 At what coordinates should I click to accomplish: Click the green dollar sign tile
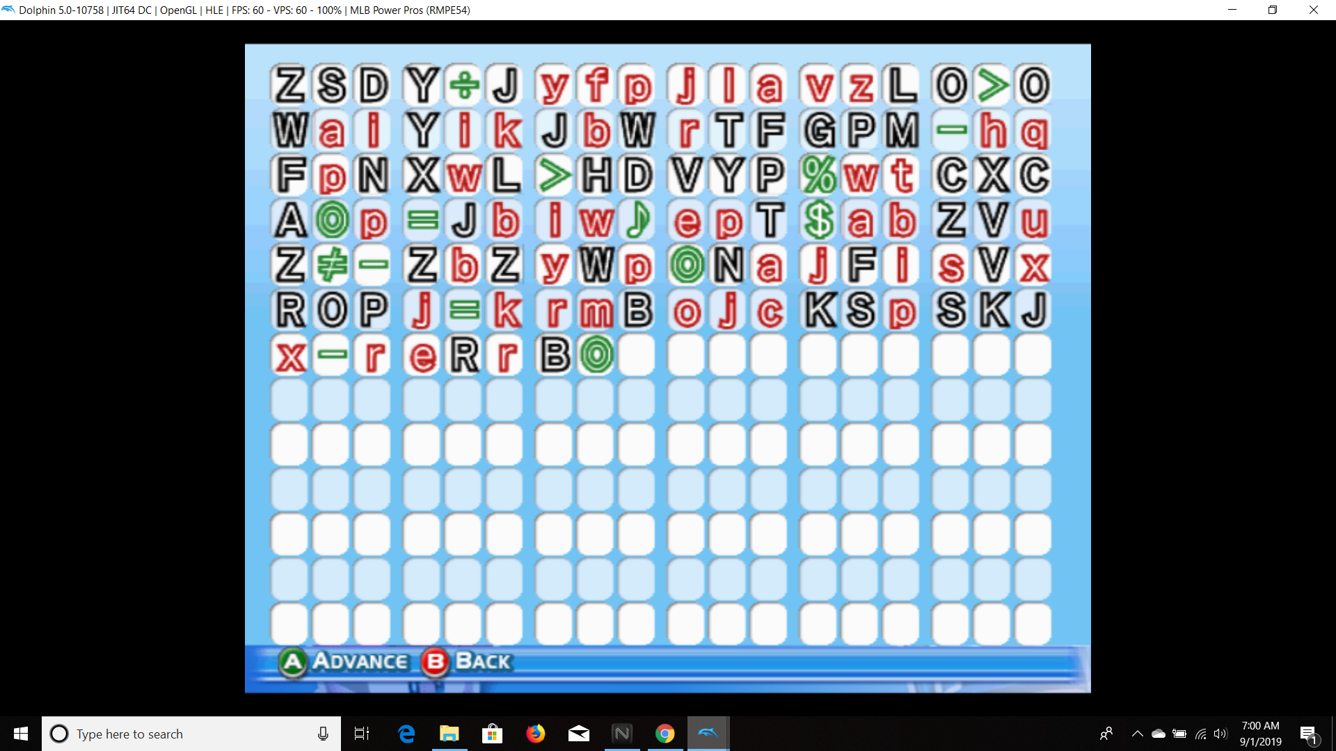819,220
